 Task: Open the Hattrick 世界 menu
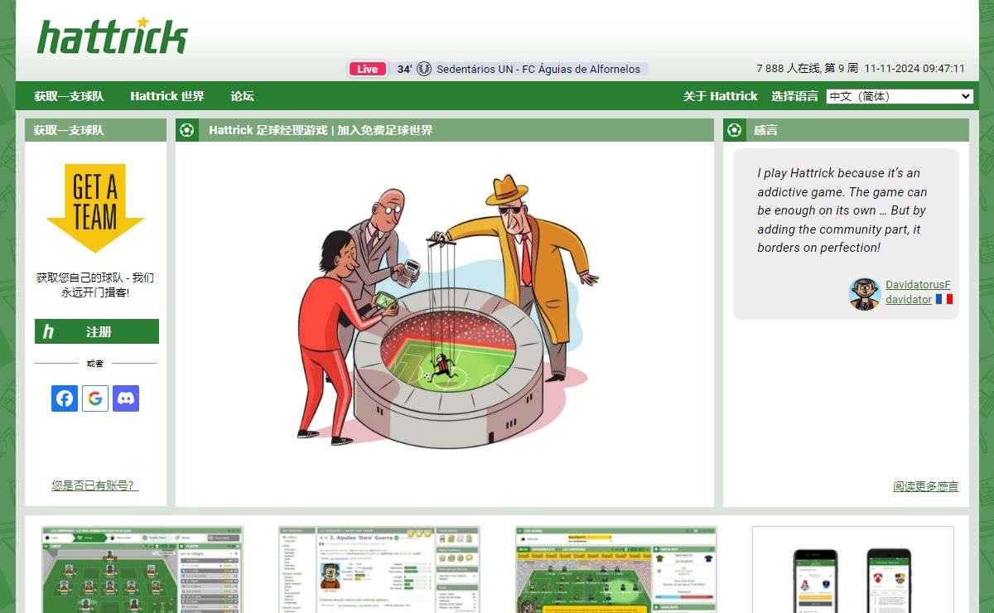(167, 96)
